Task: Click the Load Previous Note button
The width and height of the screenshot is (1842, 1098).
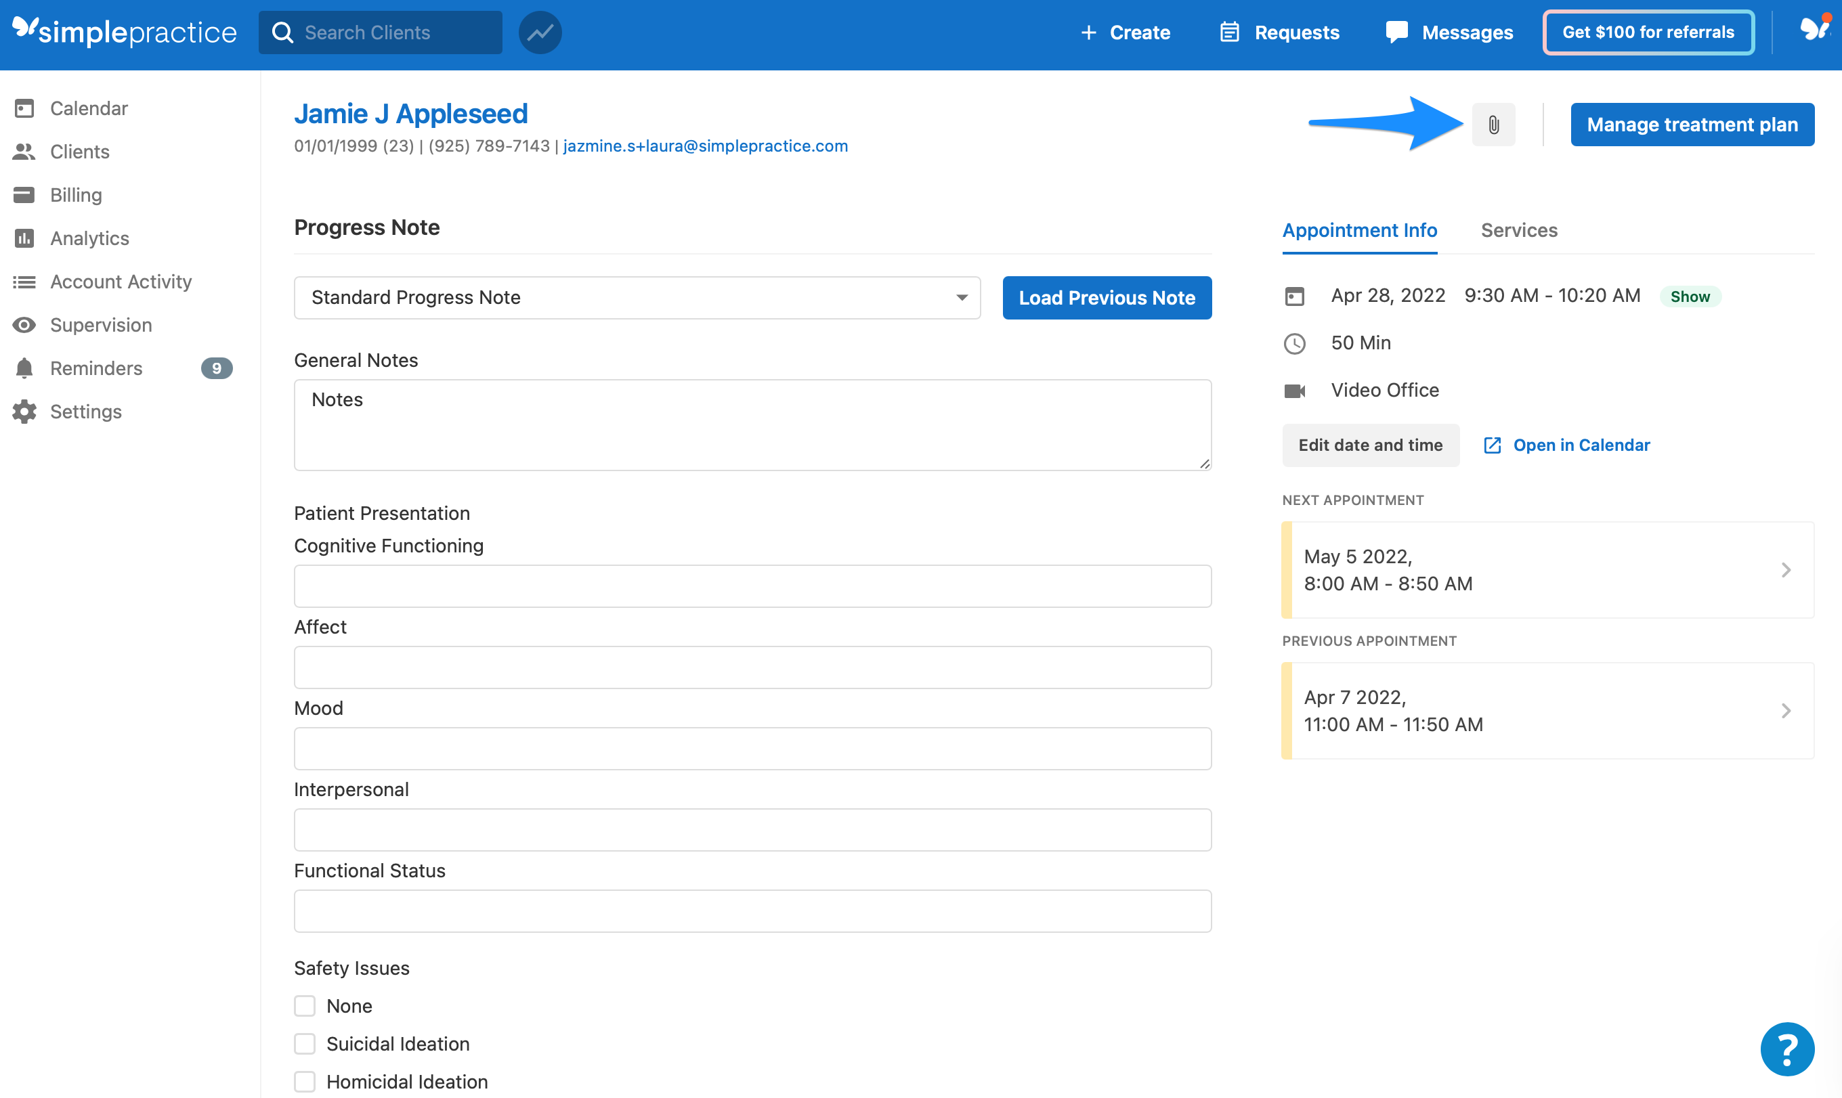Action: 1107,297
